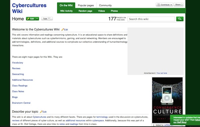Open the Videos menu item
The width and height of the screenshot is (200, 127).
[101, 11]
